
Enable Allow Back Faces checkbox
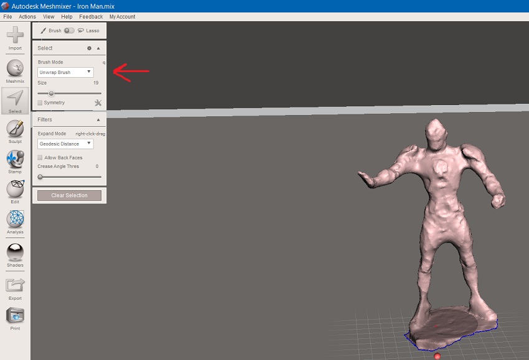(40, 157)
